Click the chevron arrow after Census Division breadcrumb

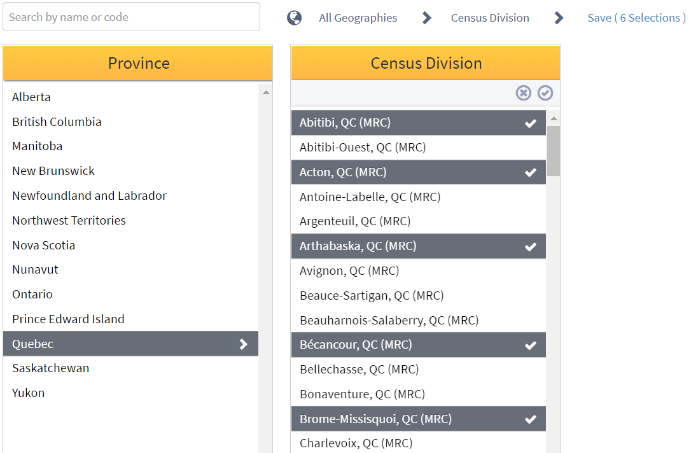(x=559, y=18)
